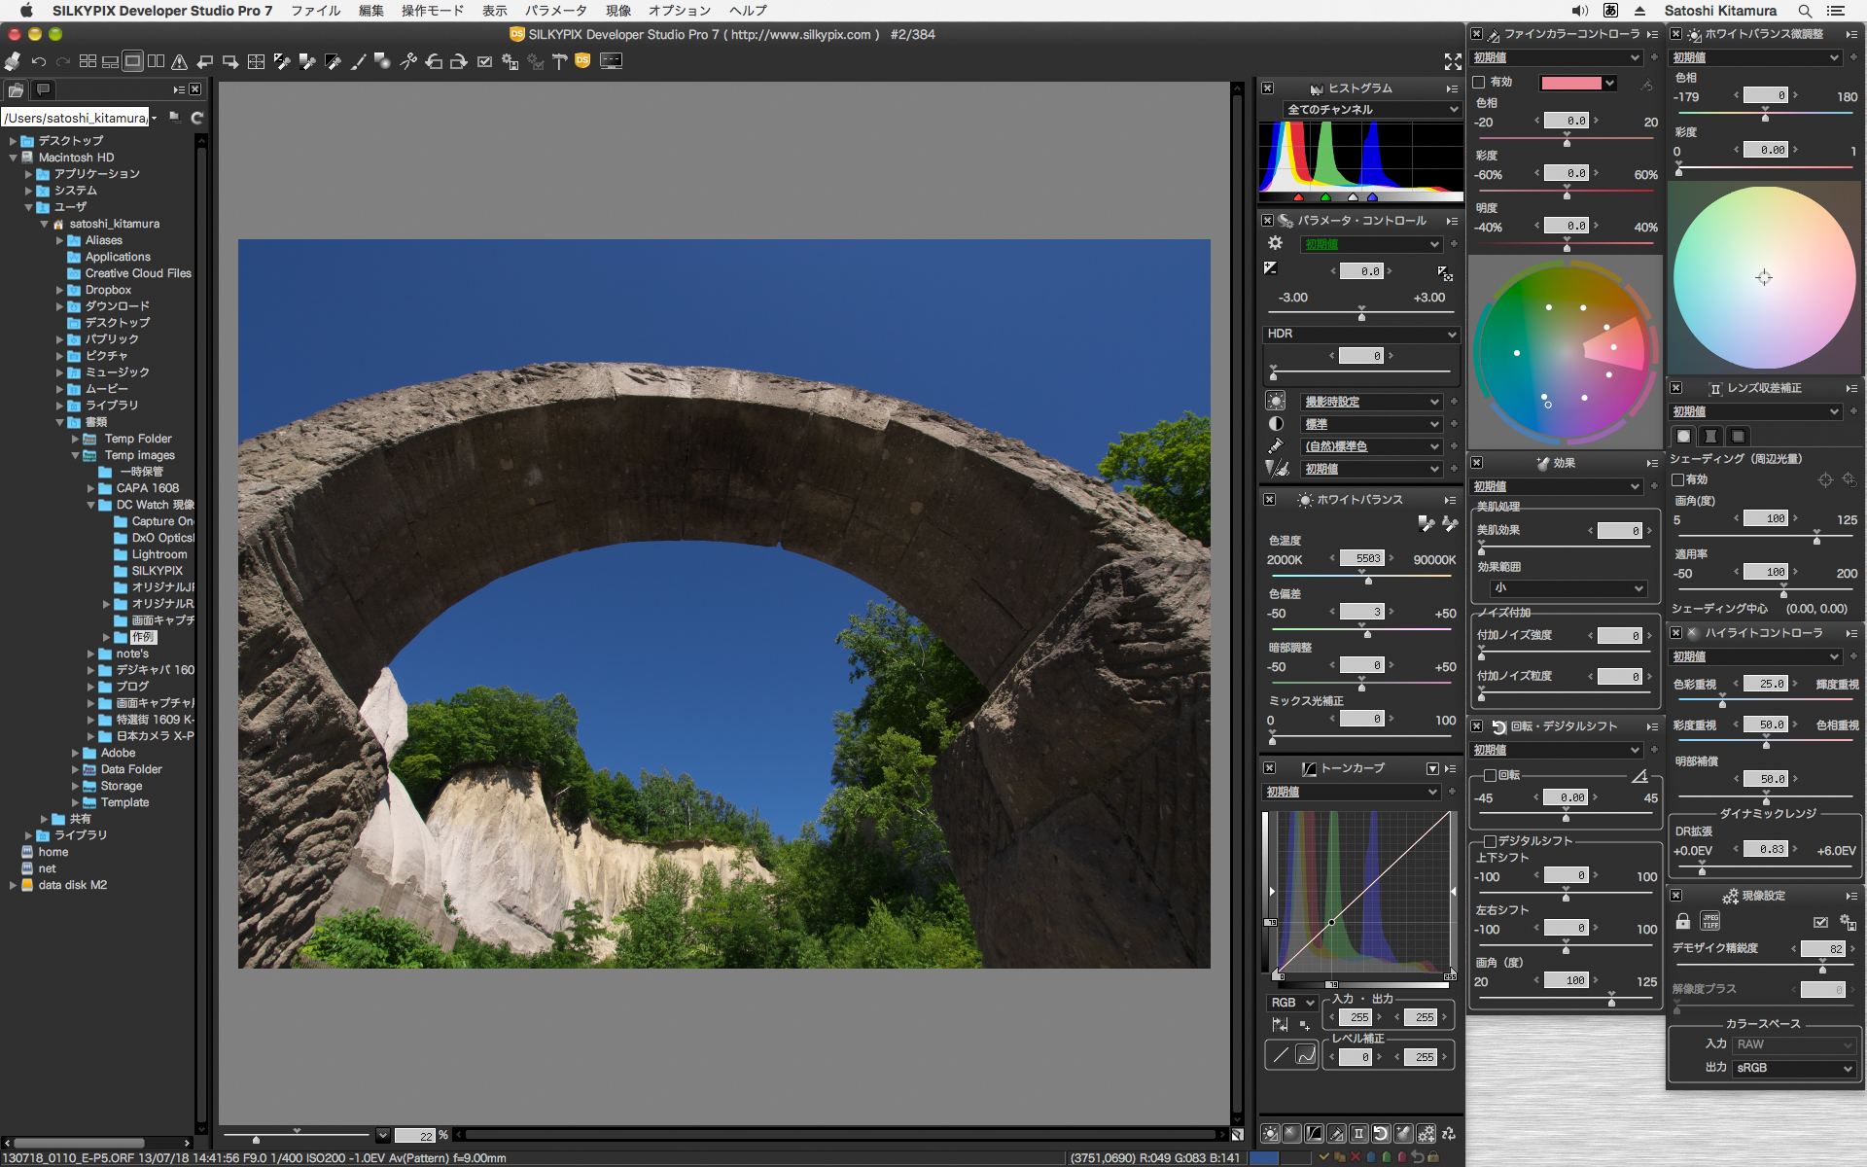
Task: Open the tone curve sub-control icon at bottom
Action: click(1314, 1133)
